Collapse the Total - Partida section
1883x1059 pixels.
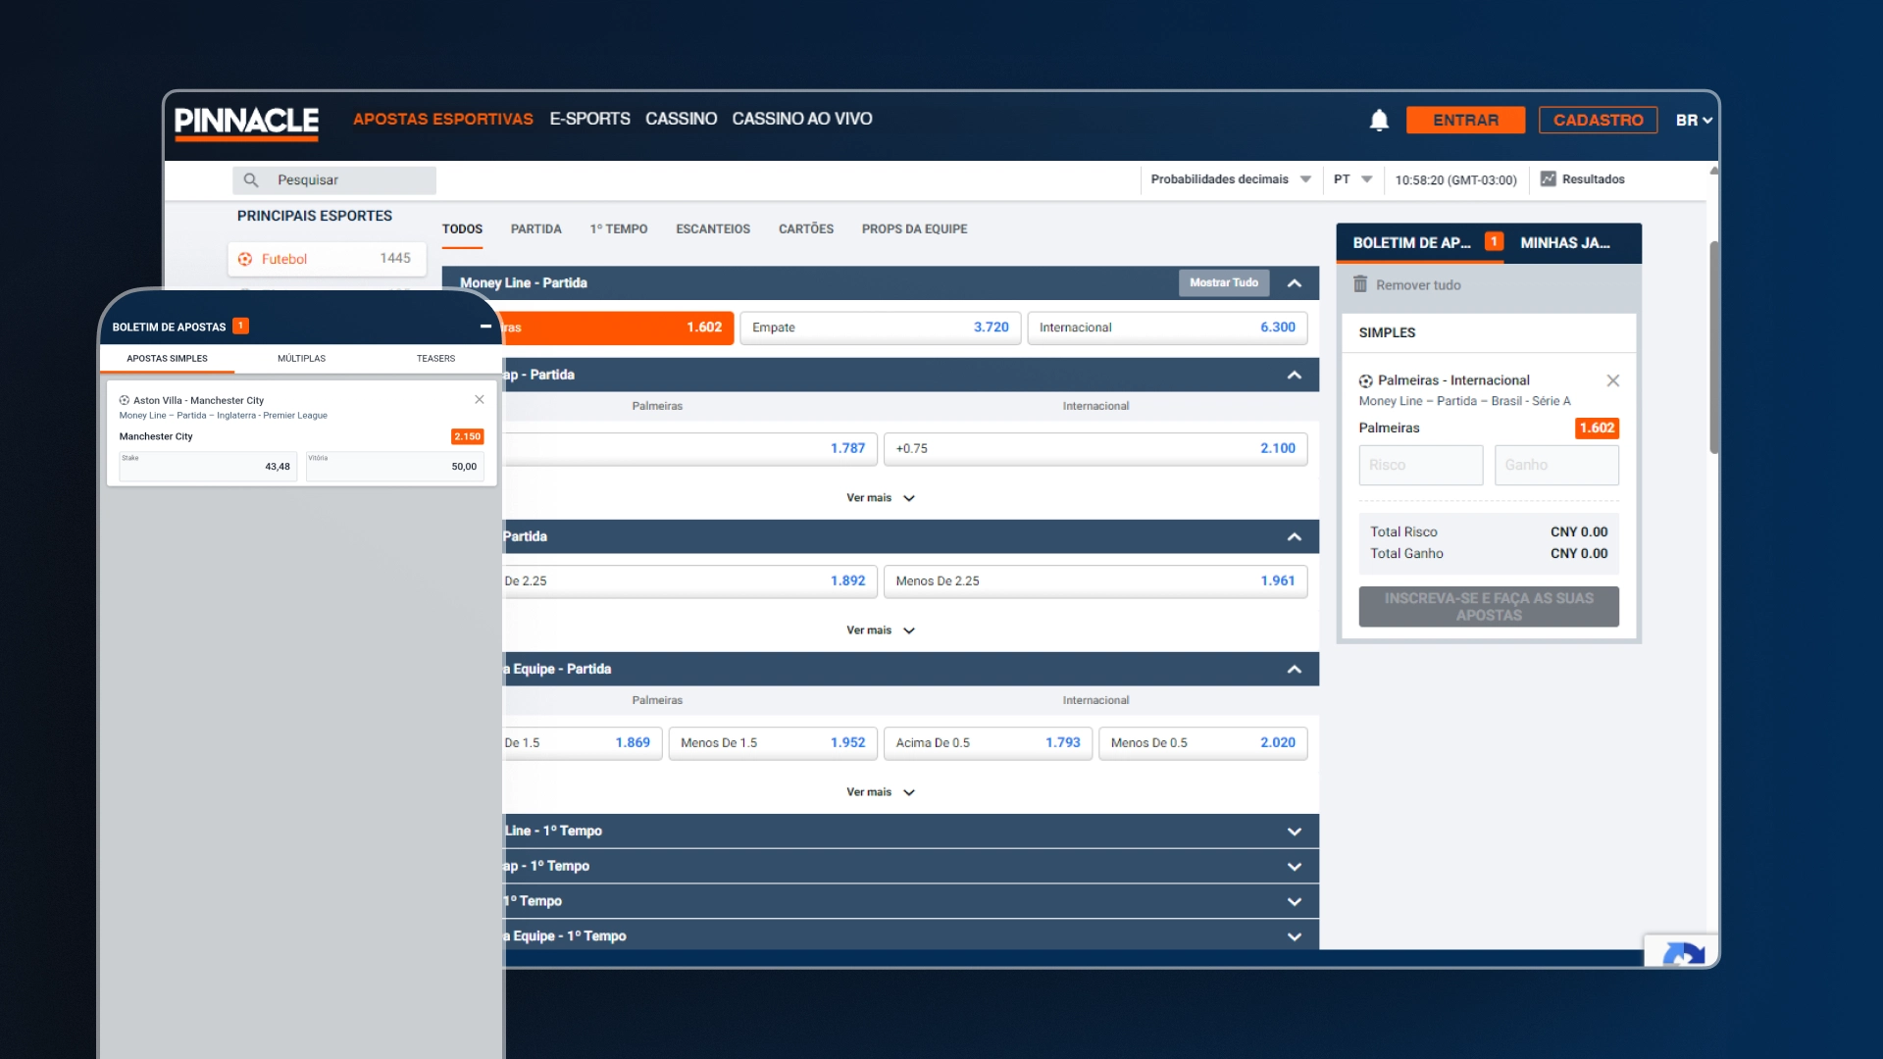pyautogui.click(x=1295, y=537)
